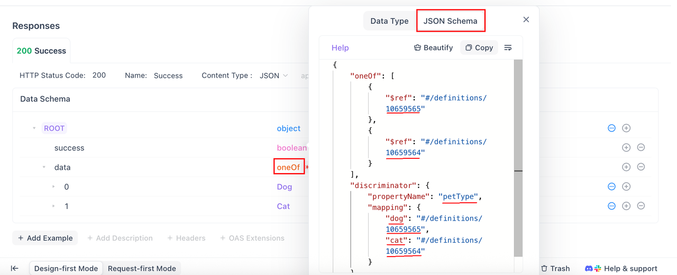Switch to Design-first Mode
677x275 pixels.
(66, 268)
